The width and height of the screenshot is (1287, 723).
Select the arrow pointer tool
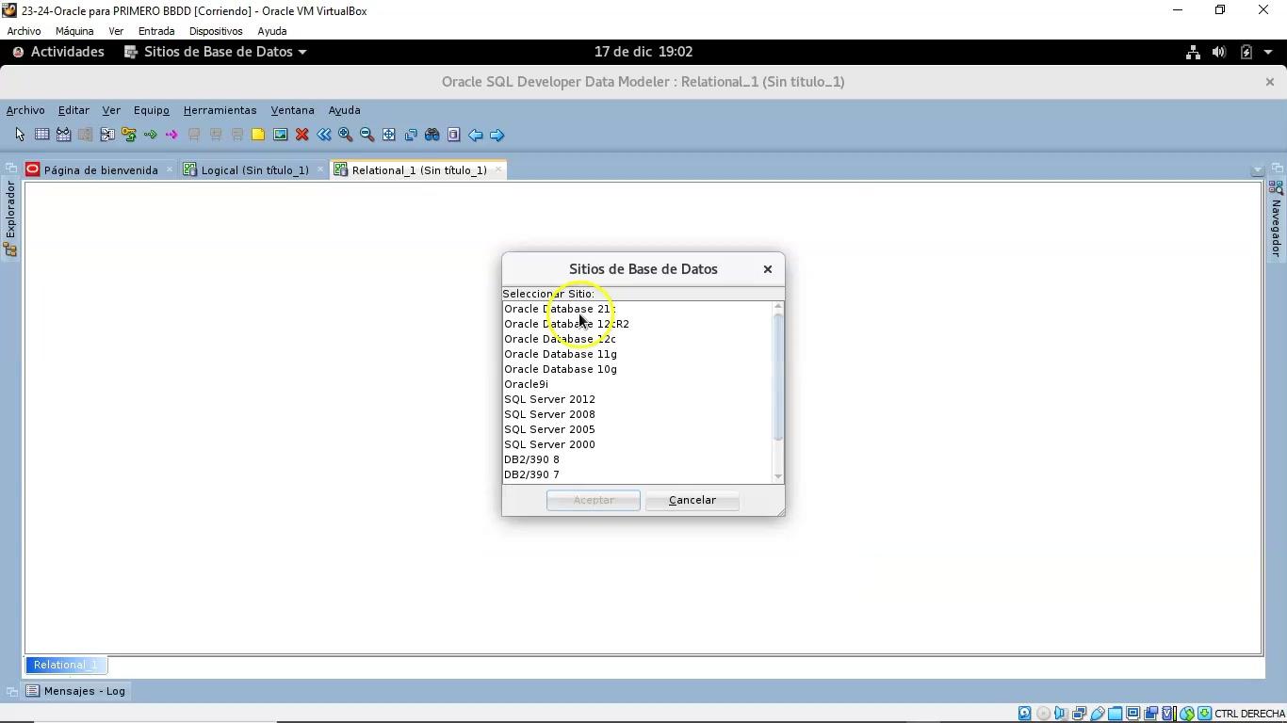pyautogui.click(x=20, y=135)
